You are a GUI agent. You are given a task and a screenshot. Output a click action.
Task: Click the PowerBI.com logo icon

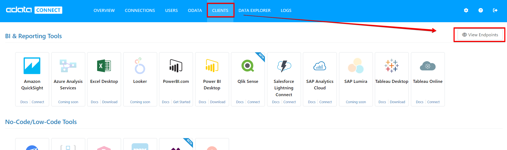click(176, 66)
